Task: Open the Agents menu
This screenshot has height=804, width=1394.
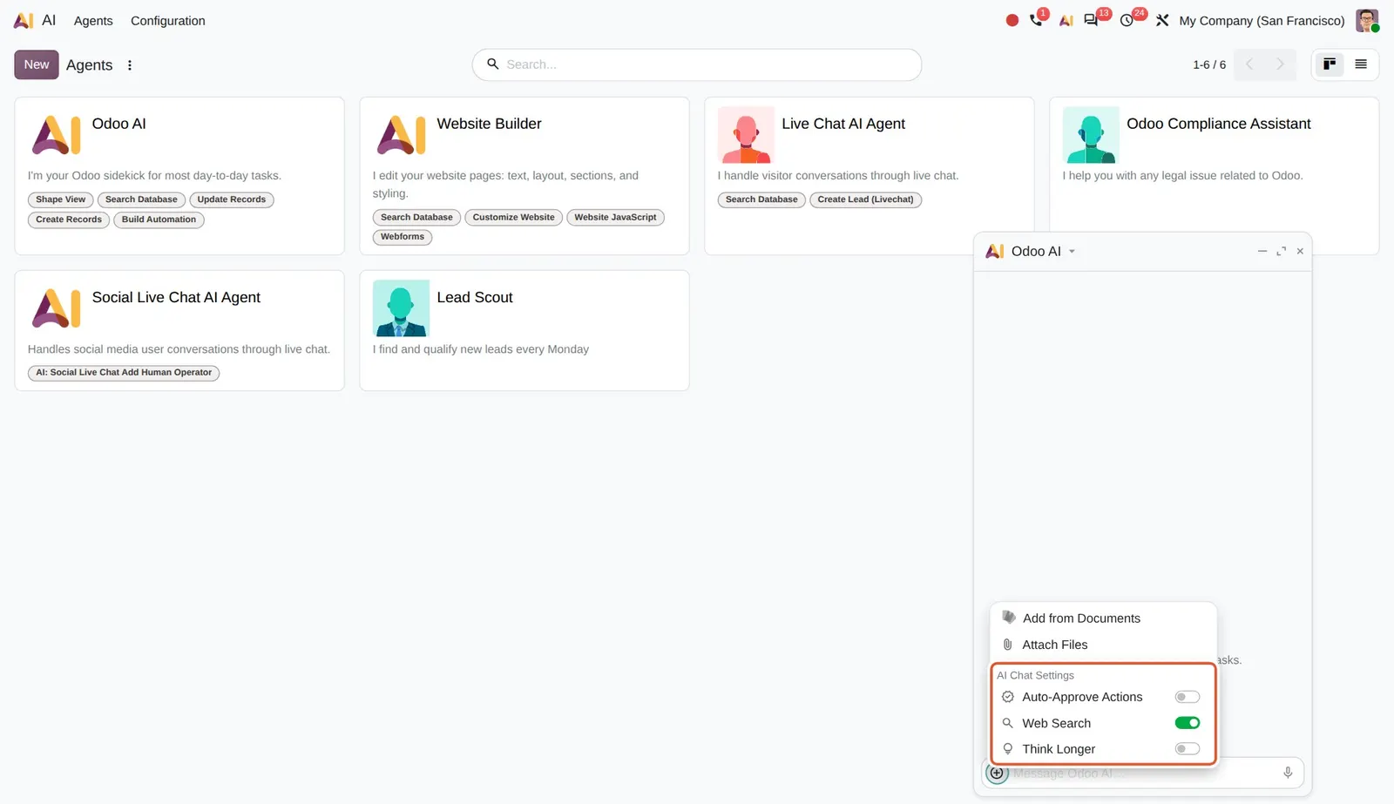Action: pos(93,21)
